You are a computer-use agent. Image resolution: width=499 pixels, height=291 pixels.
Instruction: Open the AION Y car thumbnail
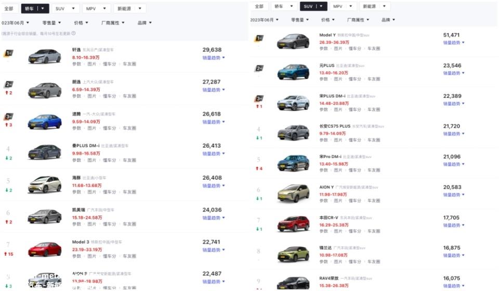click(x=293, y=193)
